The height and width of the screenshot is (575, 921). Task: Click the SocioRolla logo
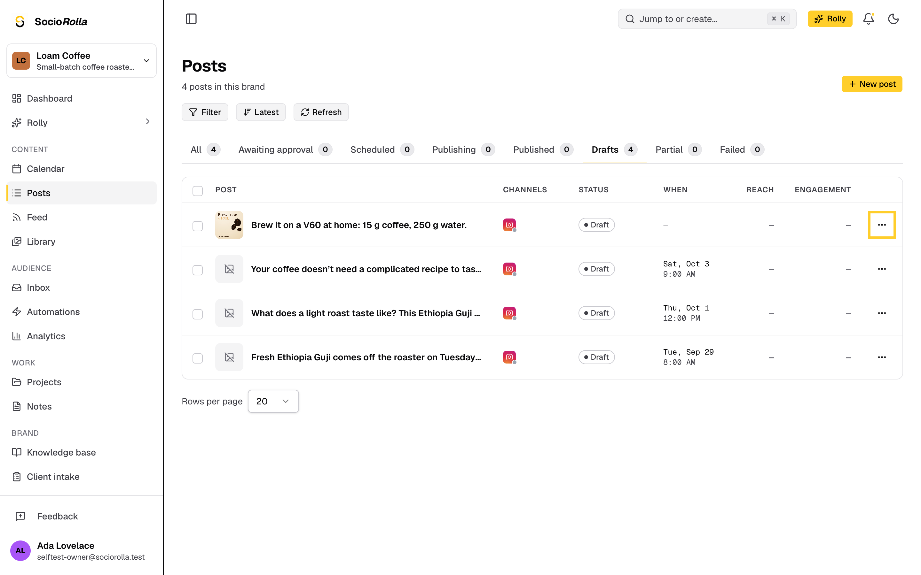point(51,22)
